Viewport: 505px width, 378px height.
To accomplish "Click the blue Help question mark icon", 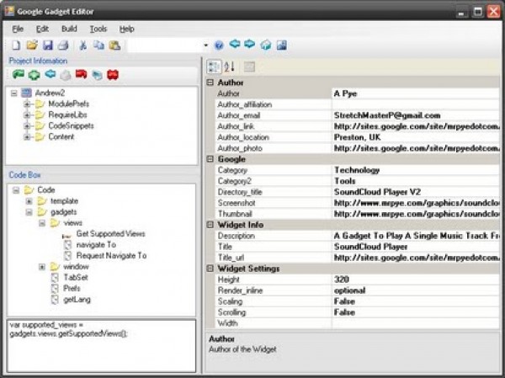I will tap(219, 45).
